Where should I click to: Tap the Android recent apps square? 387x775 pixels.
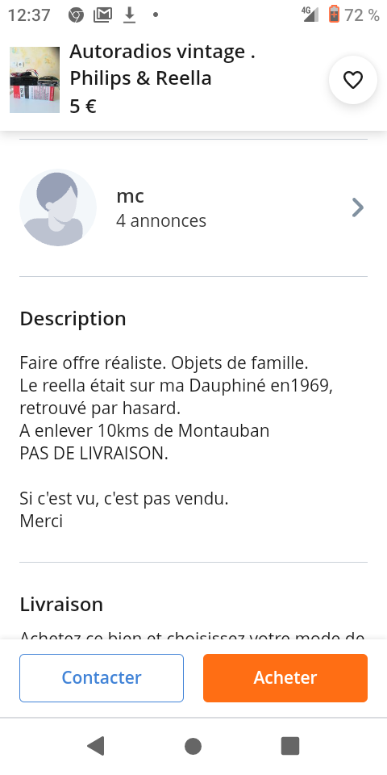coord(290,746)
